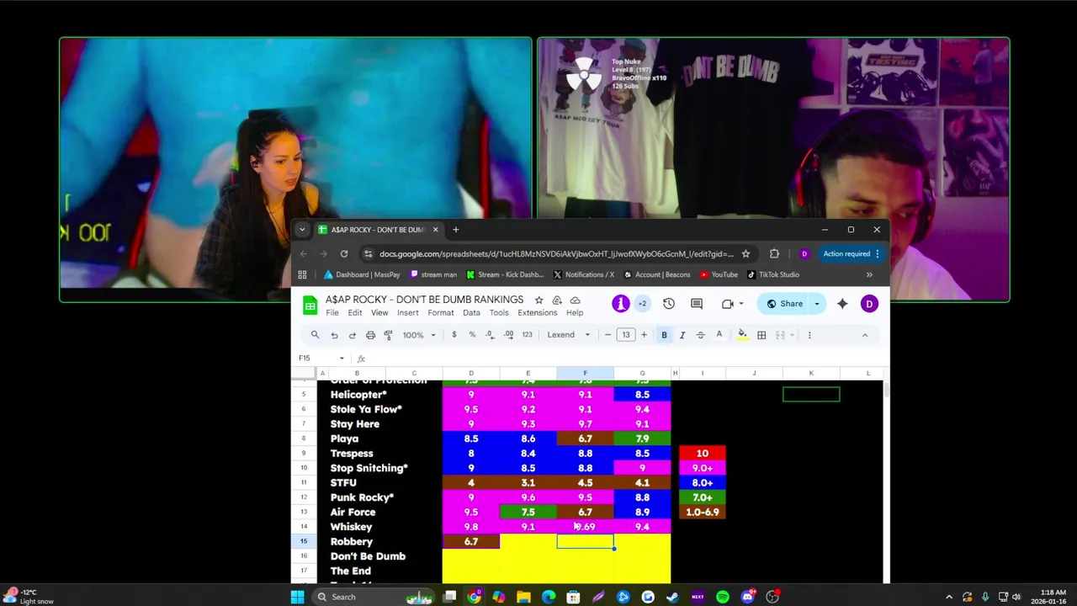This screenshot has width=1077, height=606.
Task: Open the comments panel icon
Action: click(x=697, y=304)
